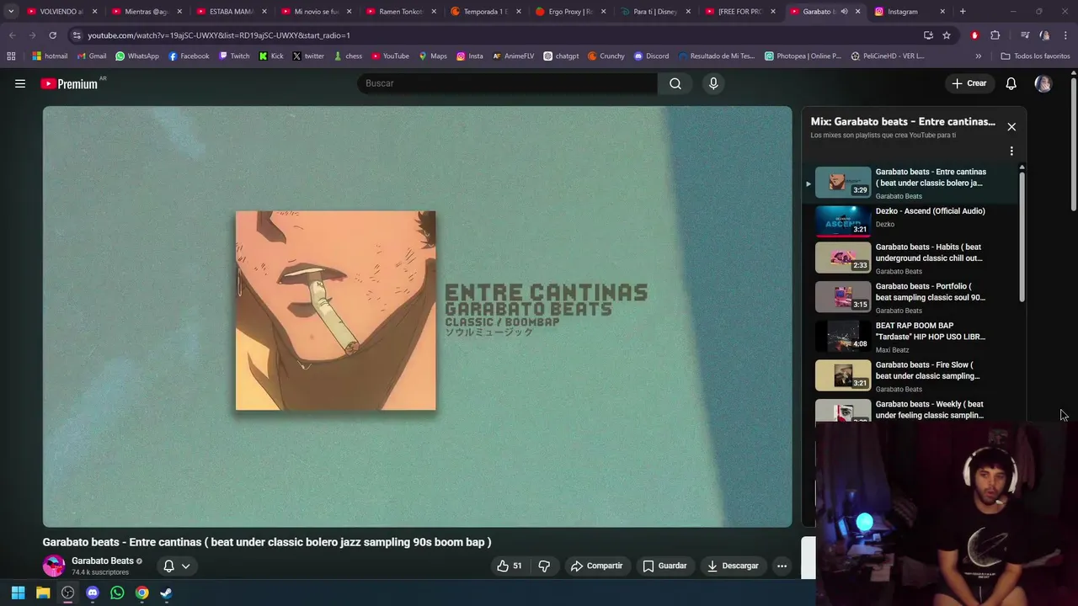Open the Gmail bookmark
1078x606 pixels.
tap(92, 56)
